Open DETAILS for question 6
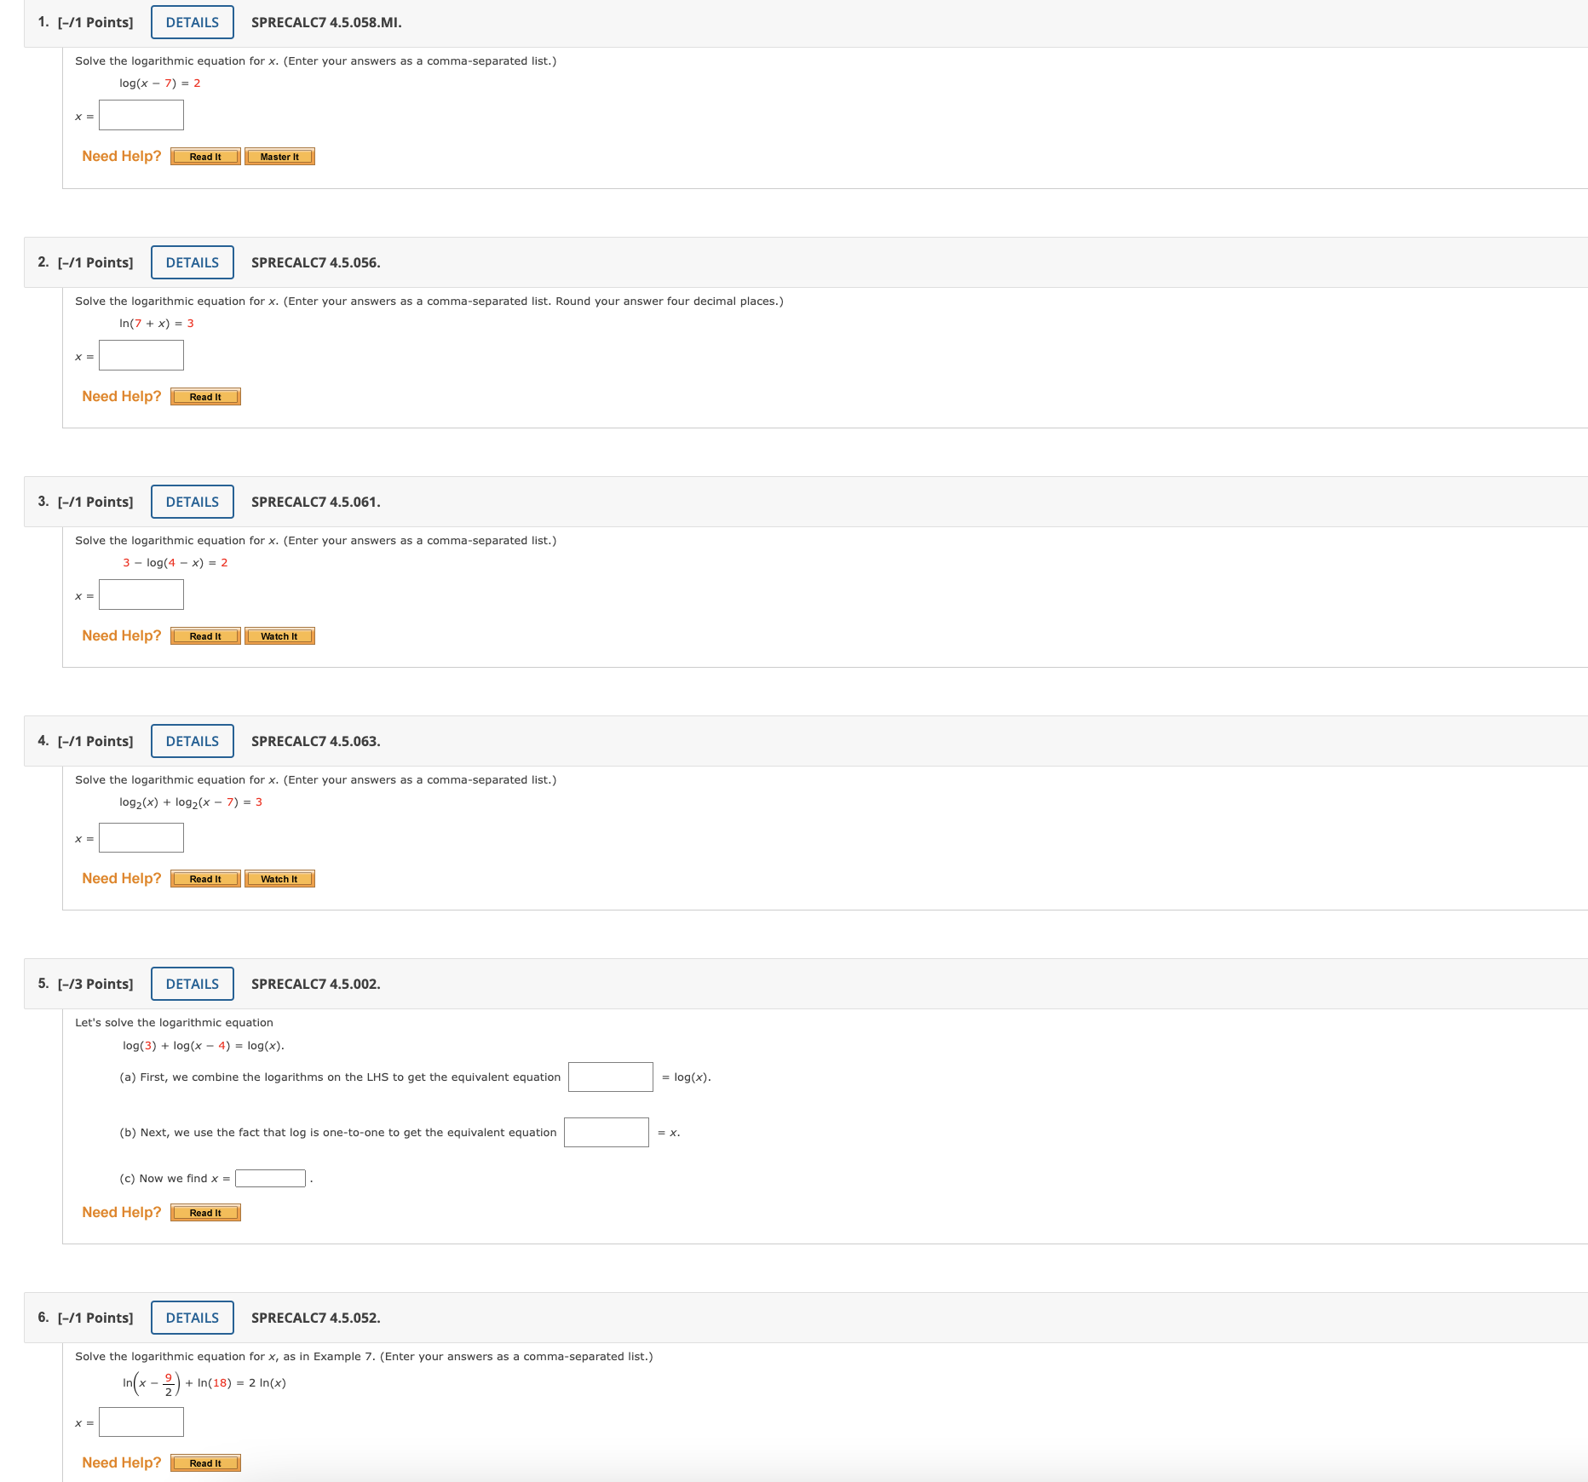The image size is (1588, 1482). point(193,1318)
